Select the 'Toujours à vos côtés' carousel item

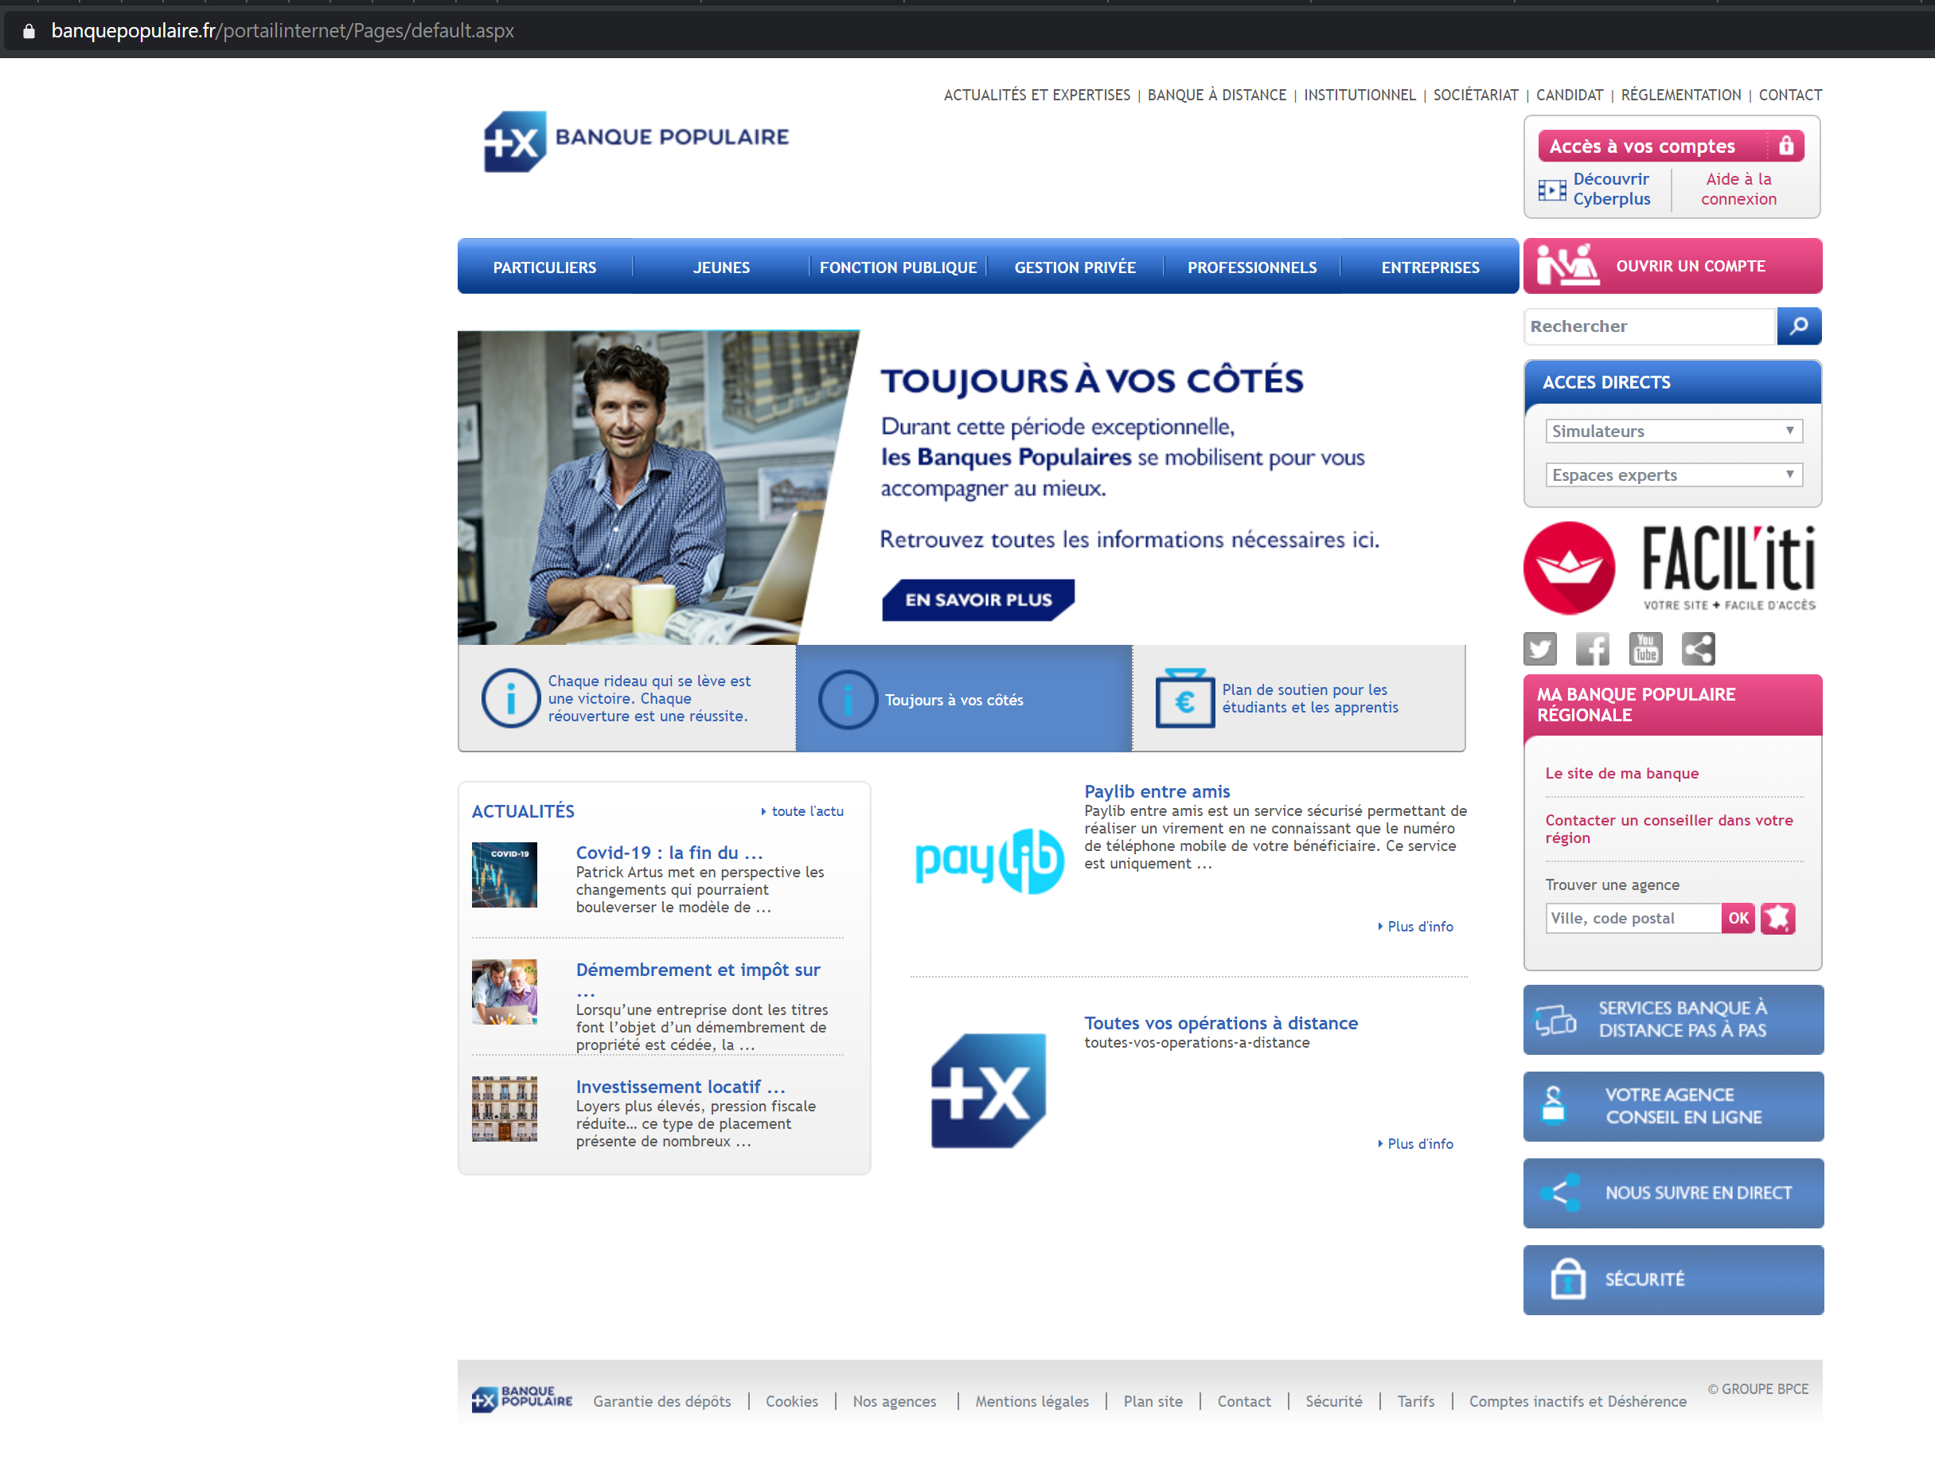point(964,698)
